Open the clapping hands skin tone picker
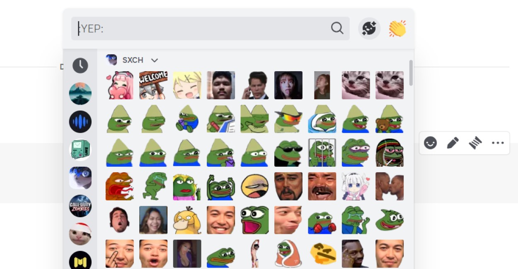 tap(397, 29)
